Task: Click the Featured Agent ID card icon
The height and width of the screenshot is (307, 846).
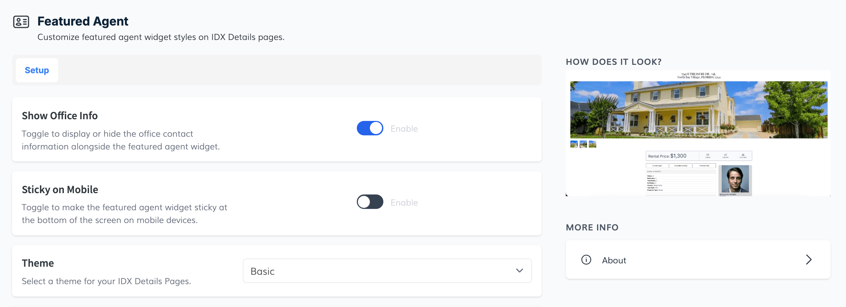Action: 21,22
